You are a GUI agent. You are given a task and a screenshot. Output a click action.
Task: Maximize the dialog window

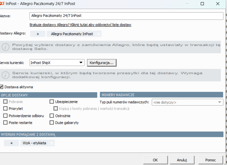coord(202,4)
